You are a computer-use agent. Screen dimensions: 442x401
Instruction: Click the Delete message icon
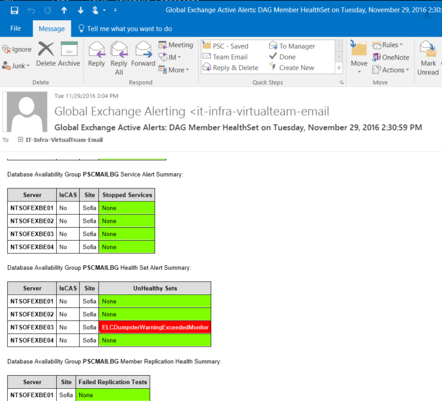point(45,54)
